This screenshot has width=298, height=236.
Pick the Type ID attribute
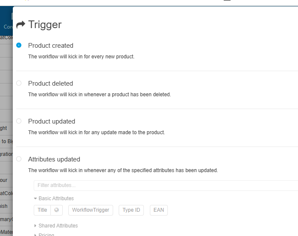(x=131, y=210)
